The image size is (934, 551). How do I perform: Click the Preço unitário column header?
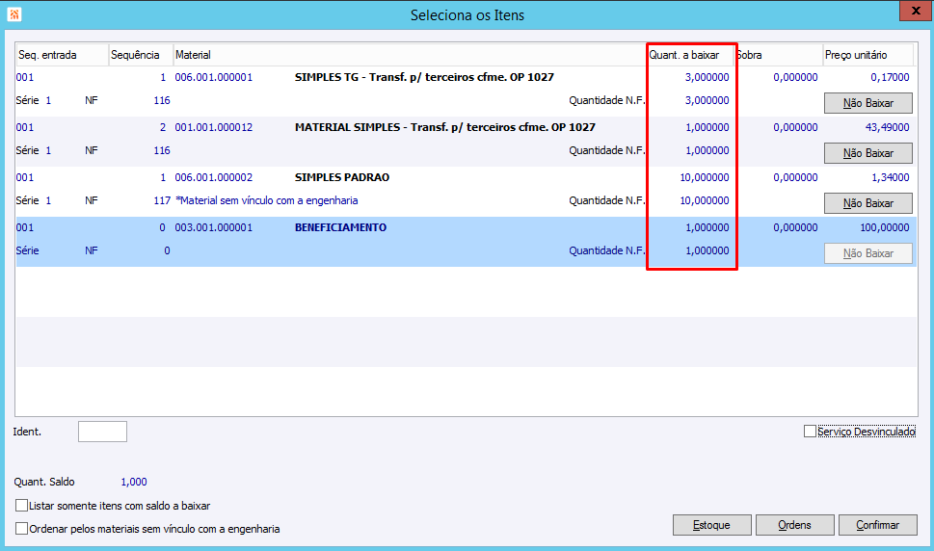(x=867, y=55)
